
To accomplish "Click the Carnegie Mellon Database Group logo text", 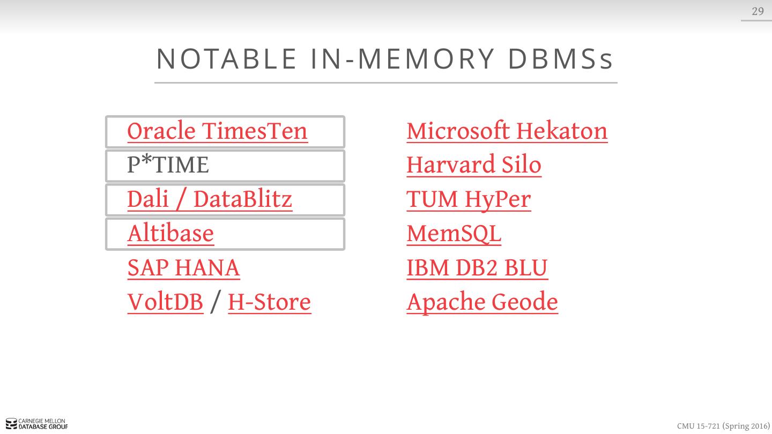I will (43, 424).
